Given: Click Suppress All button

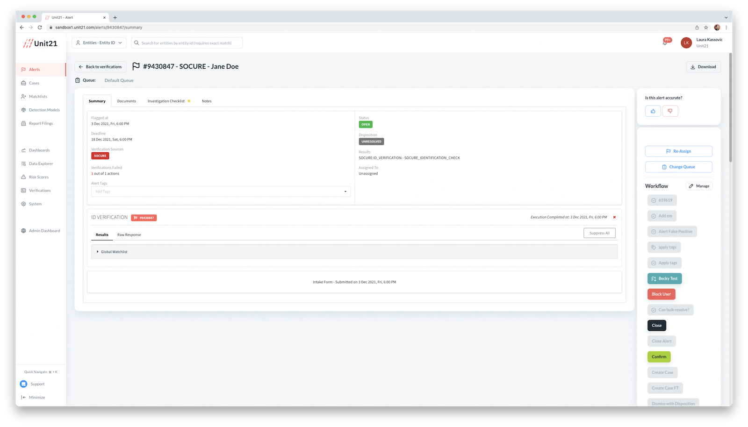Looking at the screenshot, I should 599,233.
